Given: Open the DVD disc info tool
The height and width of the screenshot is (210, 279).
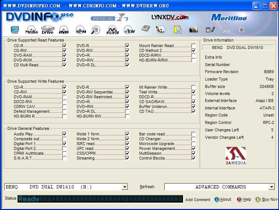Looking at the screenshot, I should click(x=64, y=30).
